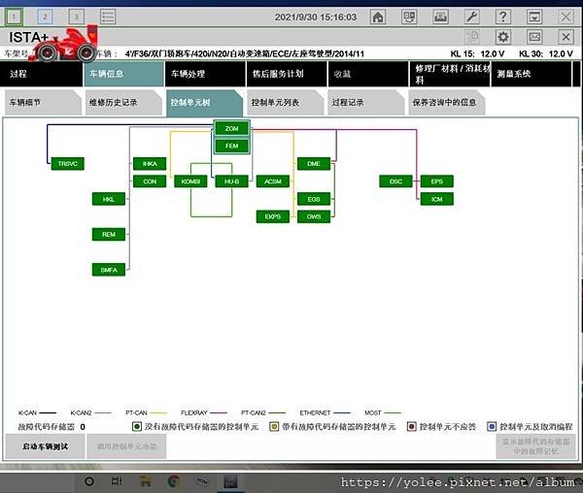This screenshot has height=493, width=583.
Task: Switch to the 过程记录 sub-tab
Action: click(x=365, y=103)
